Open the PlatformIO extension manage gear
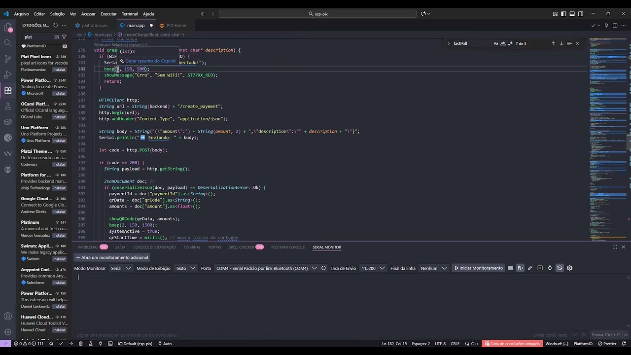631x355 pixels. 65,46
